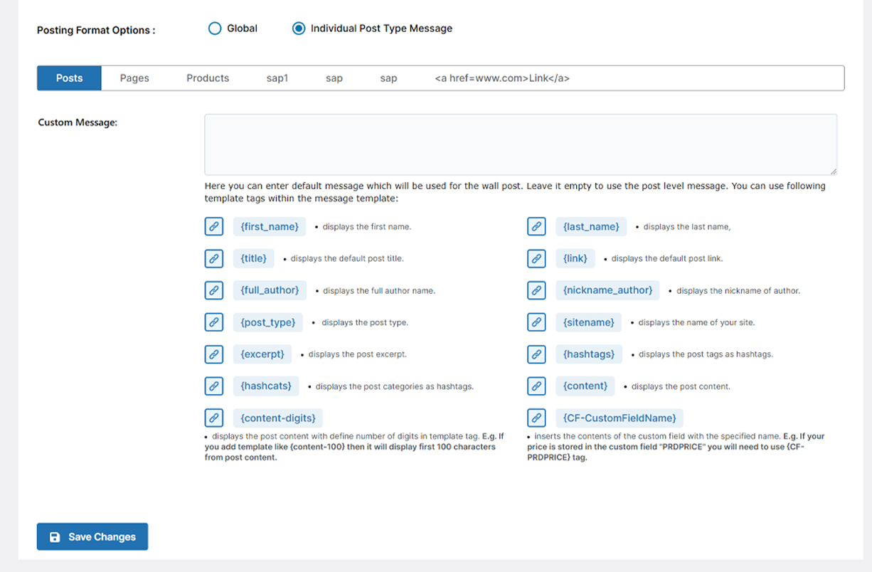This screenshot has height=572, width=872.
Task: Open the sap1 post type tab
Action: [x=277, y=78]
